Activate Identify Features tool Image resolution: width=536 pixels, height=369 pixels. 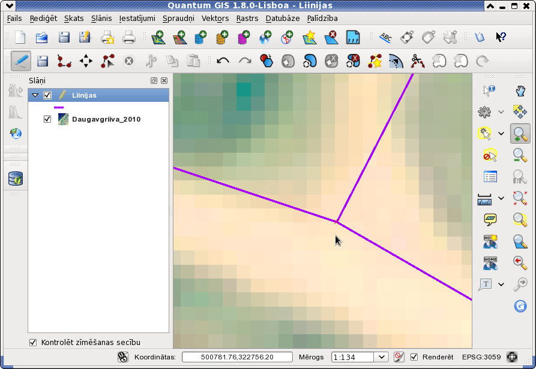(490, 90)
